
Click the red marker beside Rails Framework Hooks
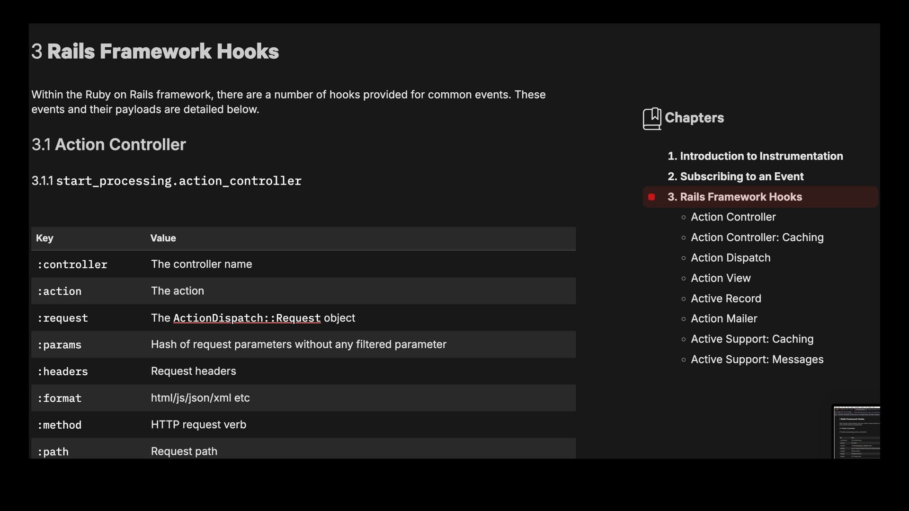point(651,197)
